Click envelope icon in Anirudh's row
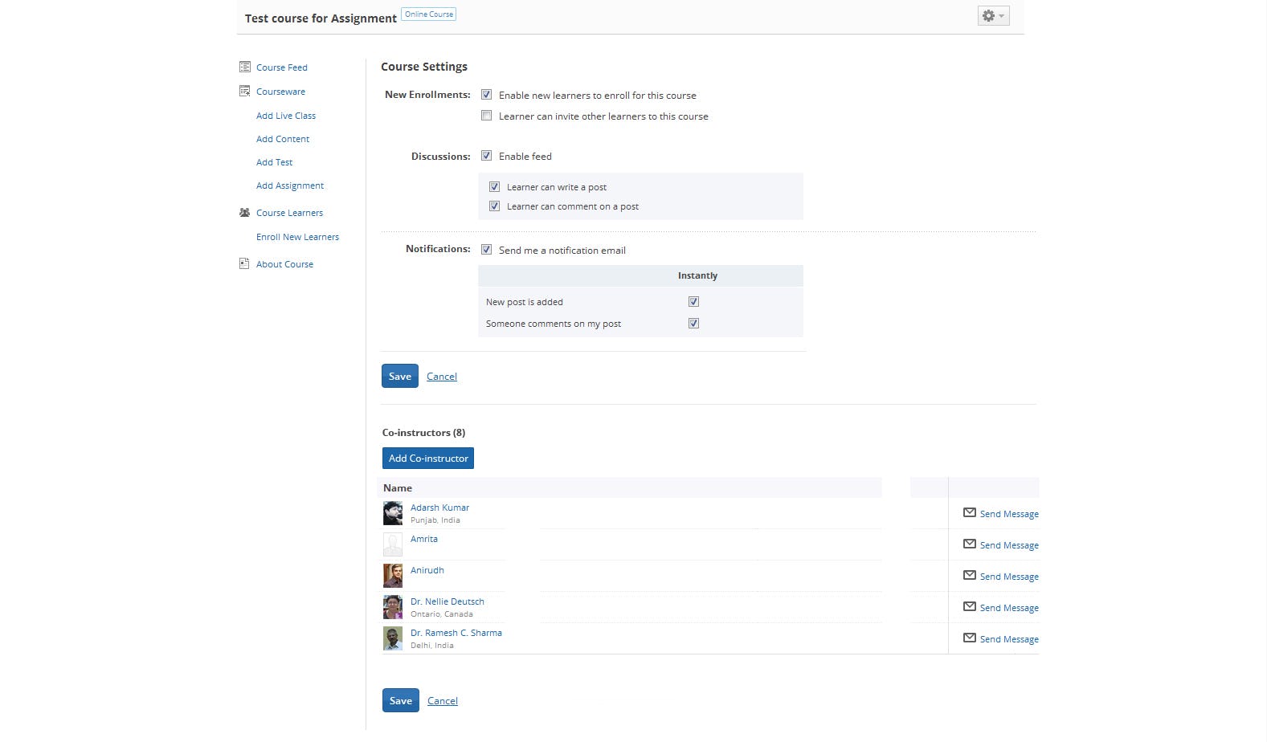1267x742 pixels. click(x=970, y=575)
